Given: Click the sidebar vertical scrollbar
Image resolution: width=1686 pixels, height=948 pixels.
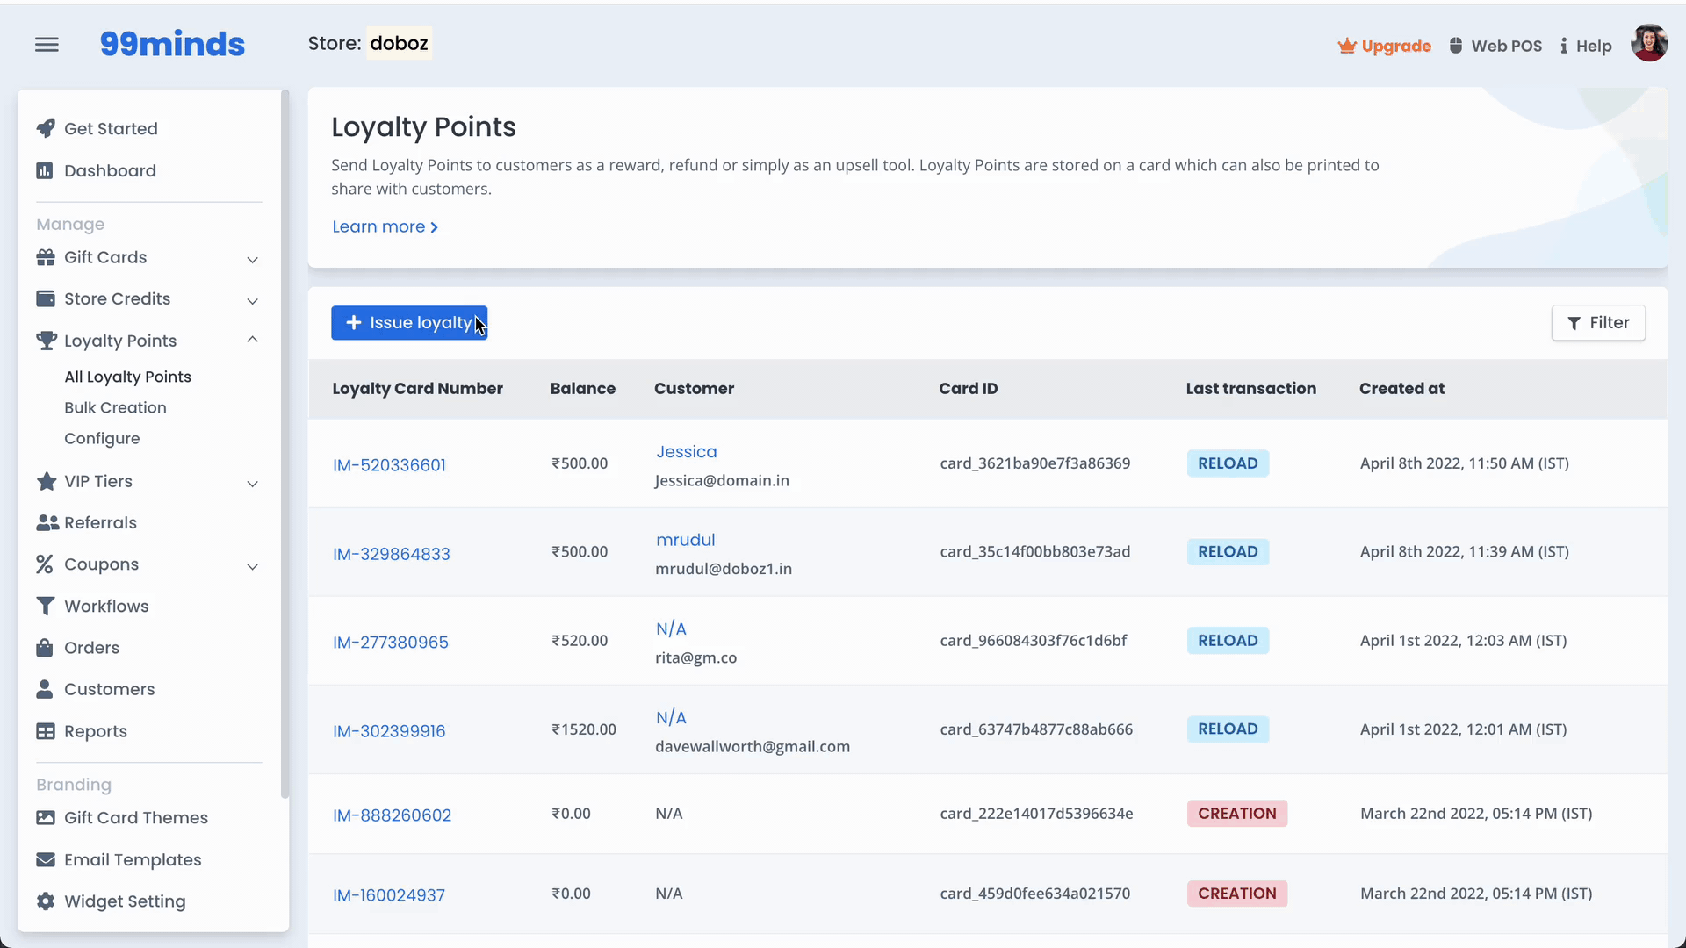Looking at the screenshot, I should click(285, 443).
